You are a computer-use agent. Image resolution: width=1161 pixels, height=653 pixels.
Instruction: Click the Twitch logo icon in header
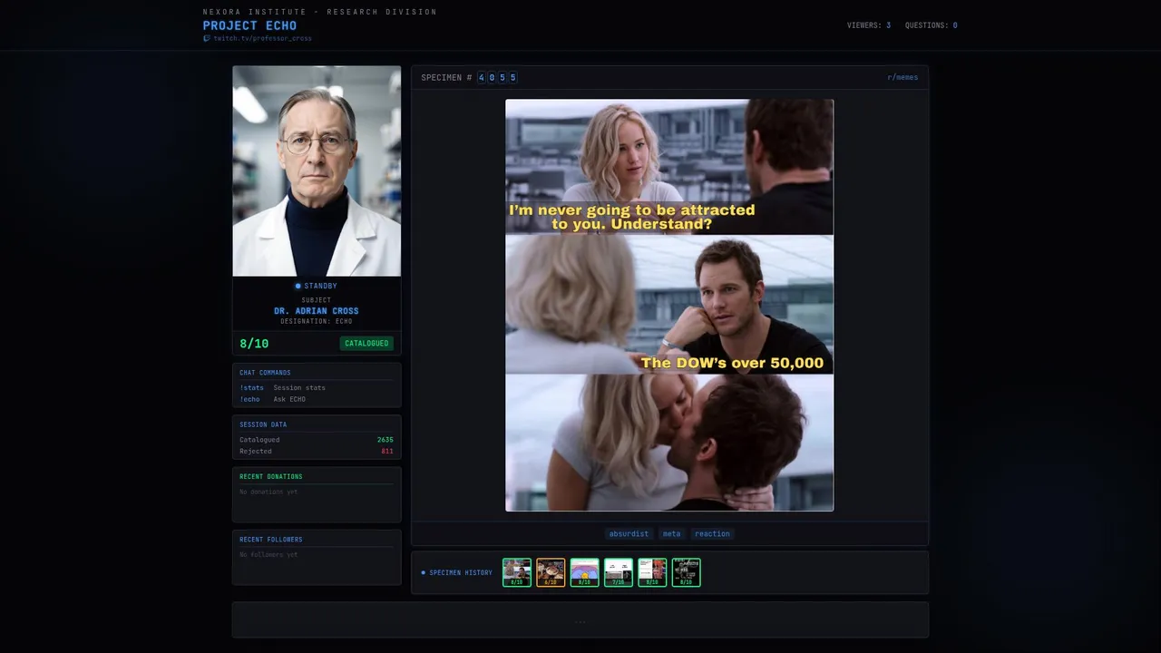207,39
